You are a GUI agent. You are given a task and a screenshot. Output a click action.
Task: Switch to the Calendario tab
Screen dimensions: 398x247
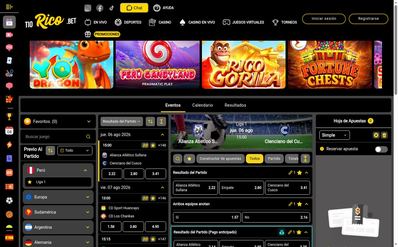click(203, 105)
